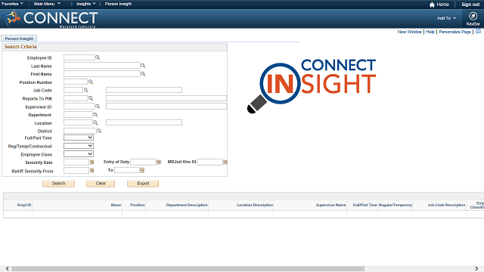Focus the Department input field
The height and width of the screenshot is (272, 484).
[78, 114]
